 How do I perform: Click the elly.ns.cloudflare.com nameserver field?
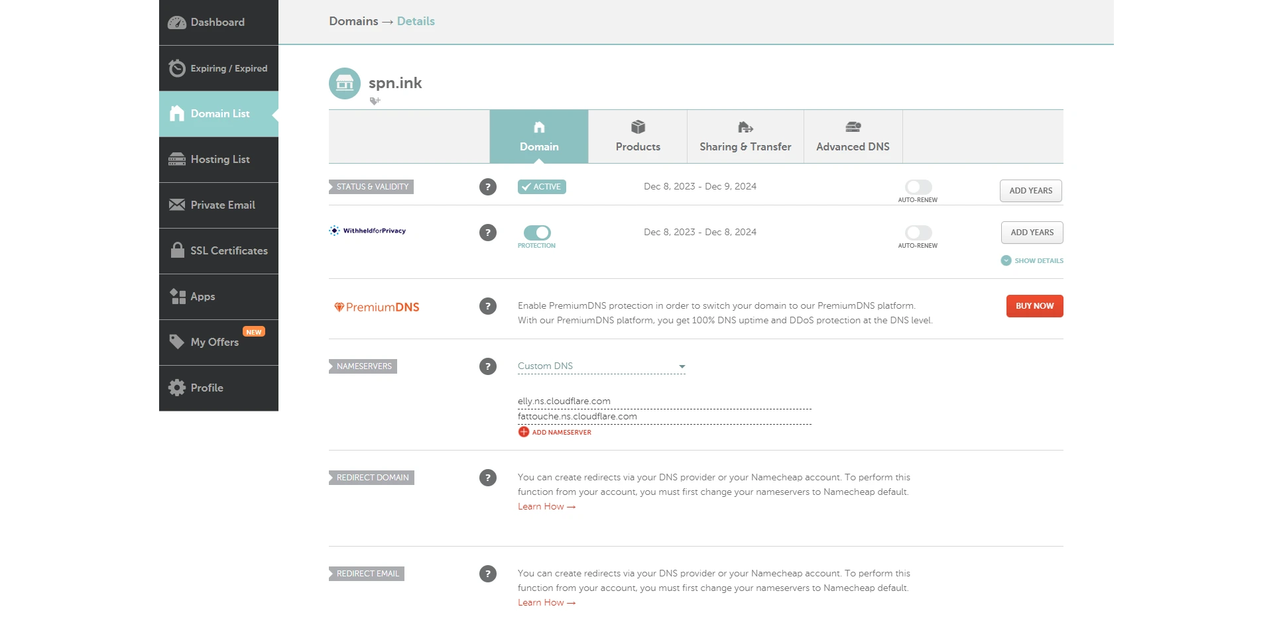click(x=663, y=401)
